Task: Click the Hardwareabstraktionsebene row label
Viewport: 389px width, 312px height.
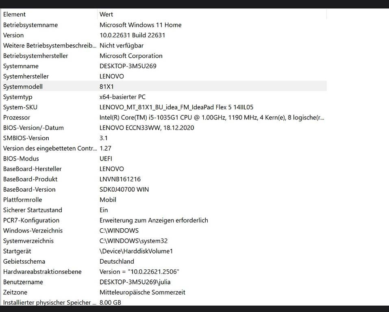Action: click(42, 272)
